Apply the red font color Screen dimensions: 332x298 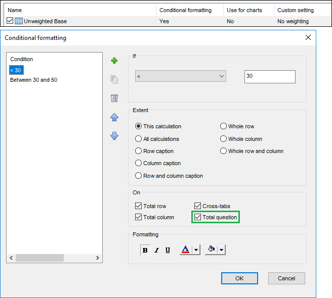click(185, 250)
